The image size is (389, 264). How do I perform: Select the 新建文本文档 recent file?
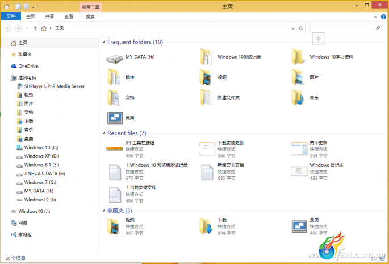click(222, 171)
